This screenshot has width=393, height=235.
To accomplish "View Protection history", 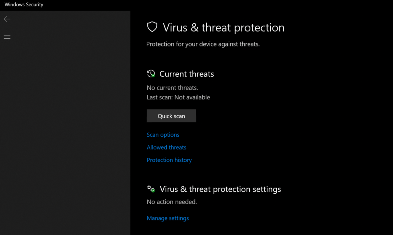I will click(x=169, y=160).
